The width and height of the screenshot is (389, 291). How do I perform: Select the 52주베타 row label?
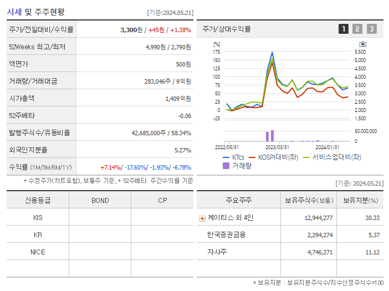coord(22,116)
